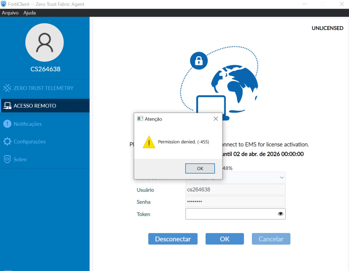Click the Usuário label
The image size is (349, 271).
coord(145,190)
